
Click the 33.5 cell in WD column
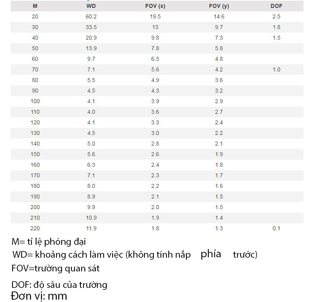[x=91, y=27]
